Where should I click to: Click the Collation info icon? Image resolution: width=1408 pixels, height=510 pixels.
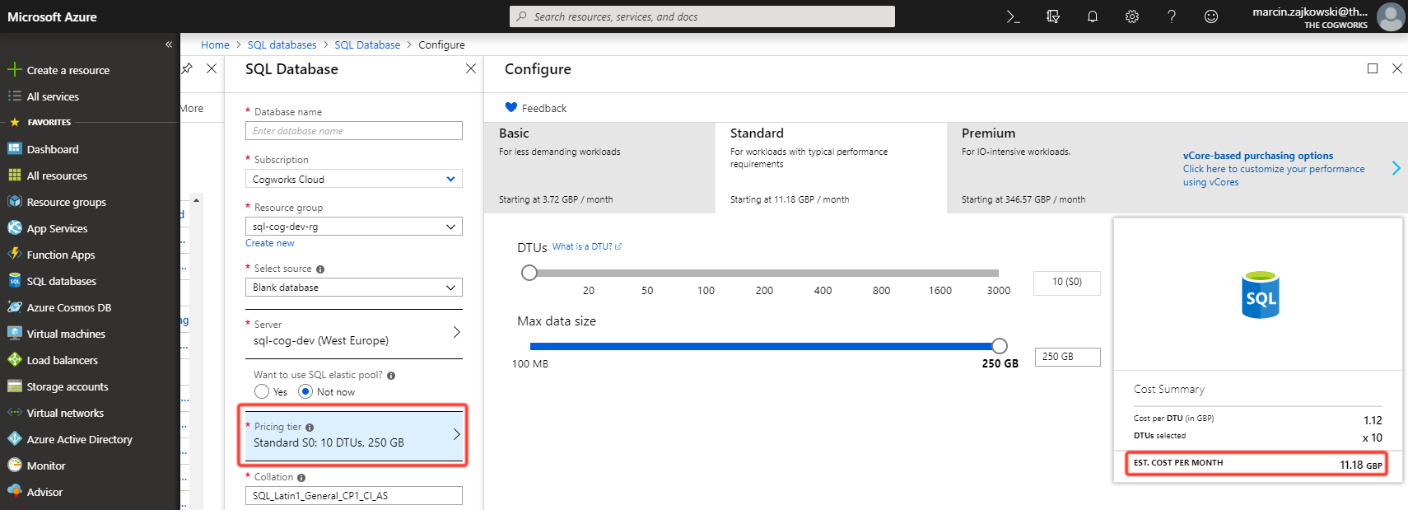pos(301,478)
